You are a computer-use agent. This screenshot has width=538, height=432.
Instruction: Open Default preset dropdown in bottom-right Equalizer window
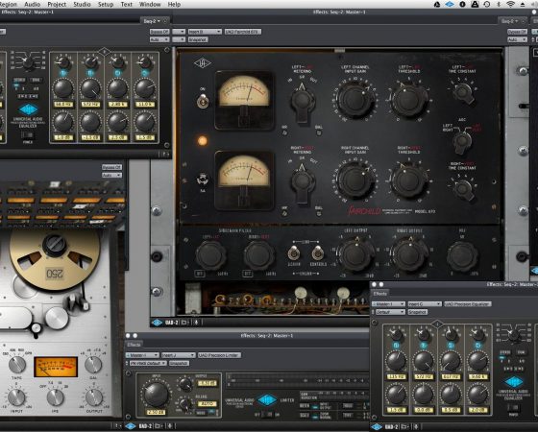390,312
